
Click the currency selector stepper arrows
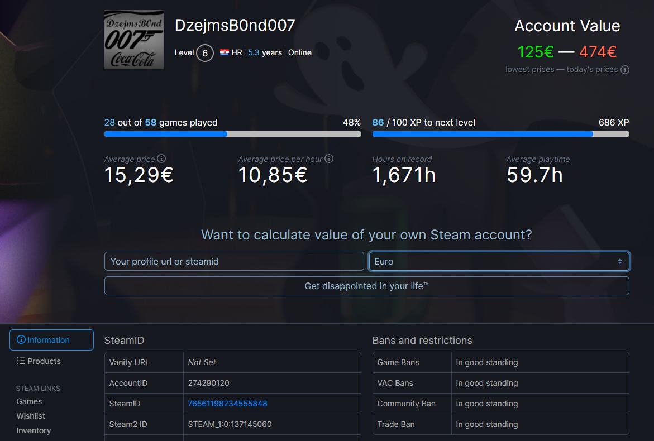coord(619,261)
